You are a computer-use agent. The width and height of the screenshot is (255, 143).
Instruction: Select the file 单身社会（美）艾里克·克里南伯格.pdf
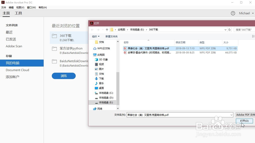[x=180, y=48]
